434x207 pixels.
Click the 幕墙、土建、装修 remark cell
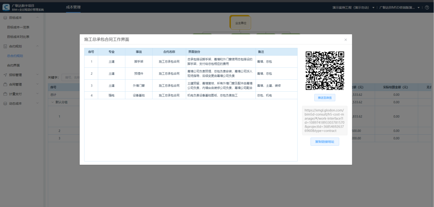[x=276, y=86]
